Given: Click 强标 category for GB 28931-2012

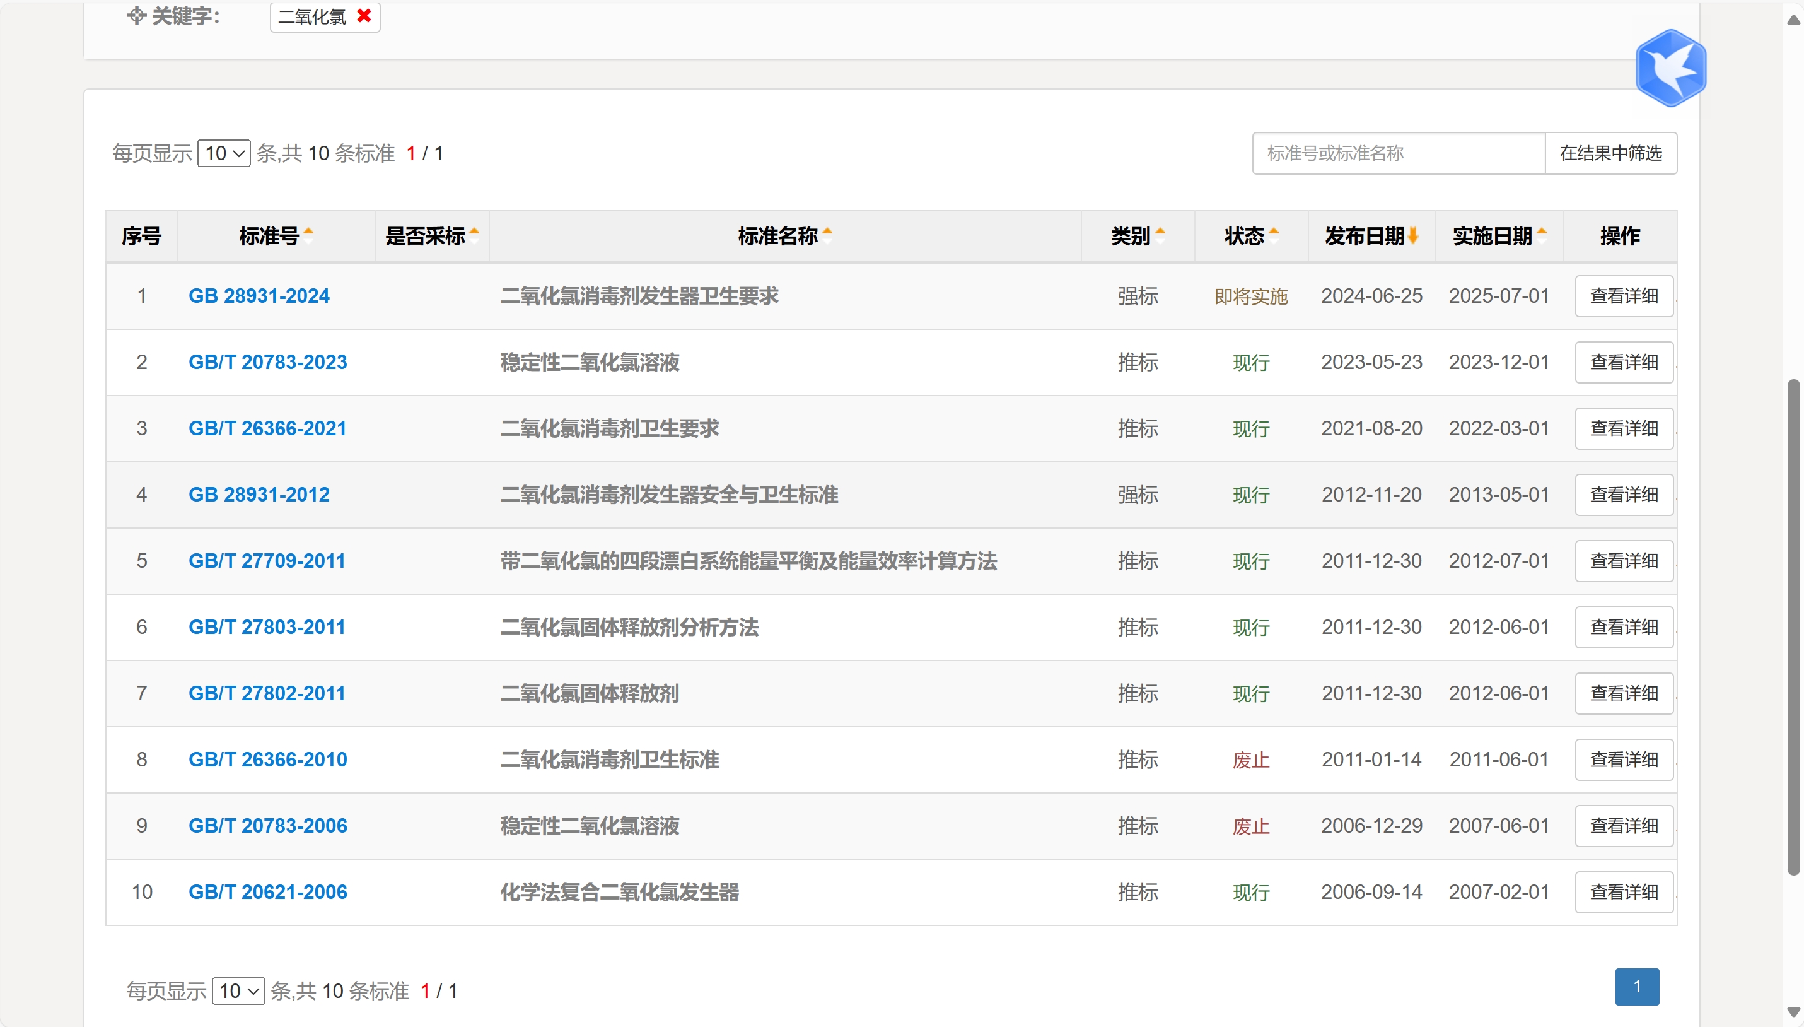Looking at the screenshot, I should click(1138, 495).
